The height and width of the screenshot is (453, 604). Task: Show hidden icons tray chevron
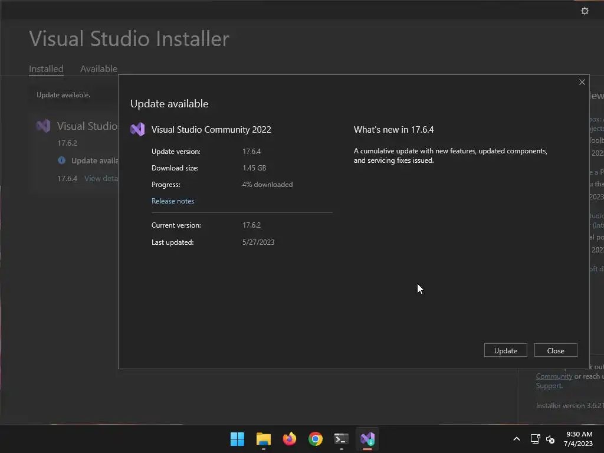517,439
